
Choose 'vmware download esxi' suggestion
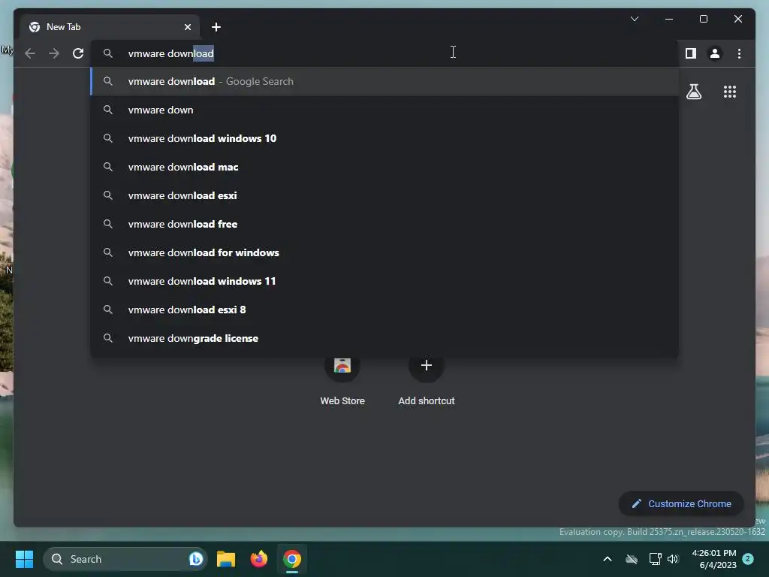click(x=385, y=195)
